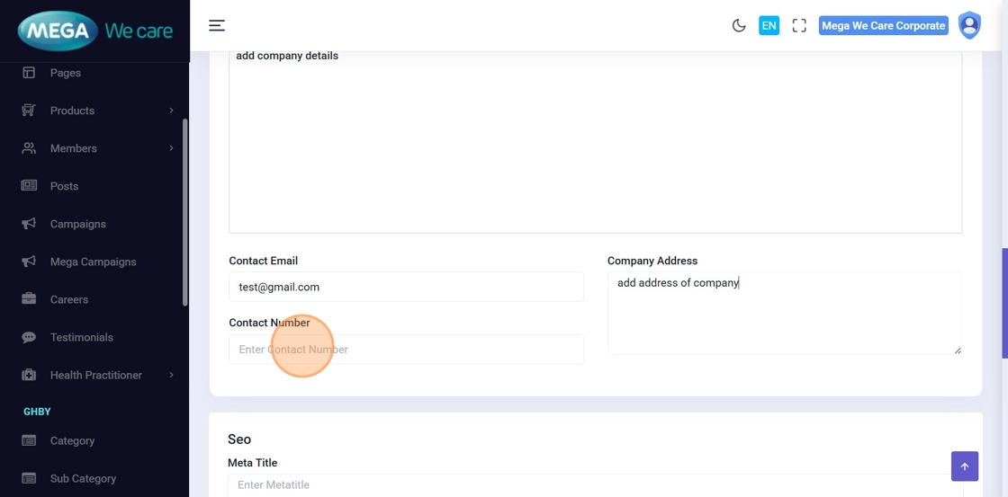This screenshot has height=497, width=1008.
Task: Click the Contact Email field
Action: pos(406,288)
